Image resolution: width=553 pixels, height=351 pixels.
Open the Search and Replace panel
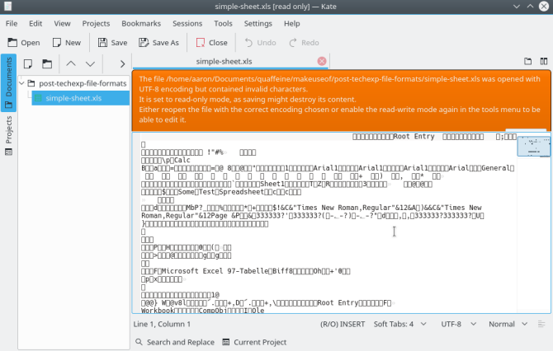175,342
